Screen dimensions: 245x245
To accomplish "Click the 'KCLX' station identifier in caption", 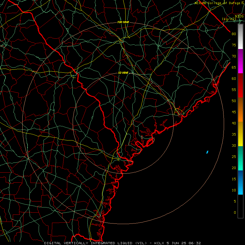I will [x=159, y=243].
